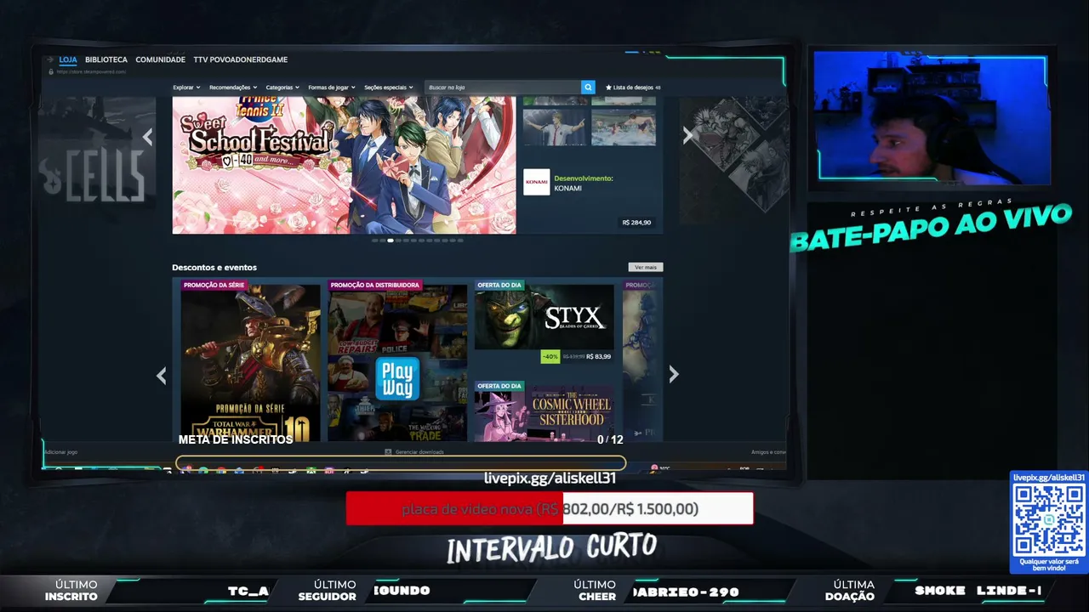Click the streamer webcam feed

coord(932,117)
